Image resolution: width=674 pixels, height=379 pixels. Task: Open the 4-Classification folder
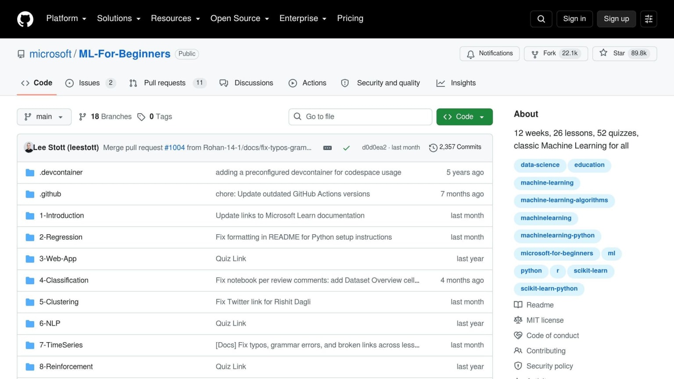64,280
